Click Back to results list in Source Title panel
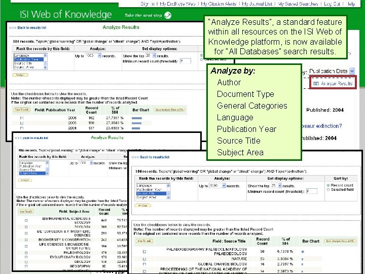The image size is (365, 274). click(155, 157)
